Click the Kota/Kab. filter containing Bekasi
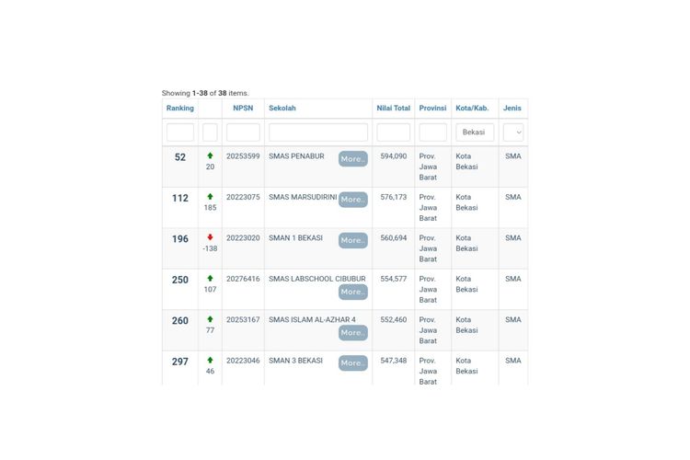Screen dimensions: 690x460 point(475,132)
